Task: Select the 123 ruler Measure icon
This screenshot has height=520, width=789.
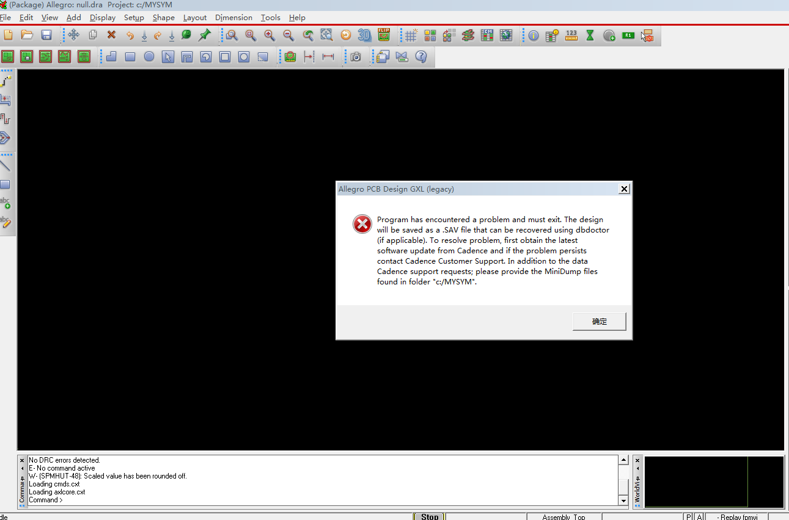Action: [x=571, y=35]
